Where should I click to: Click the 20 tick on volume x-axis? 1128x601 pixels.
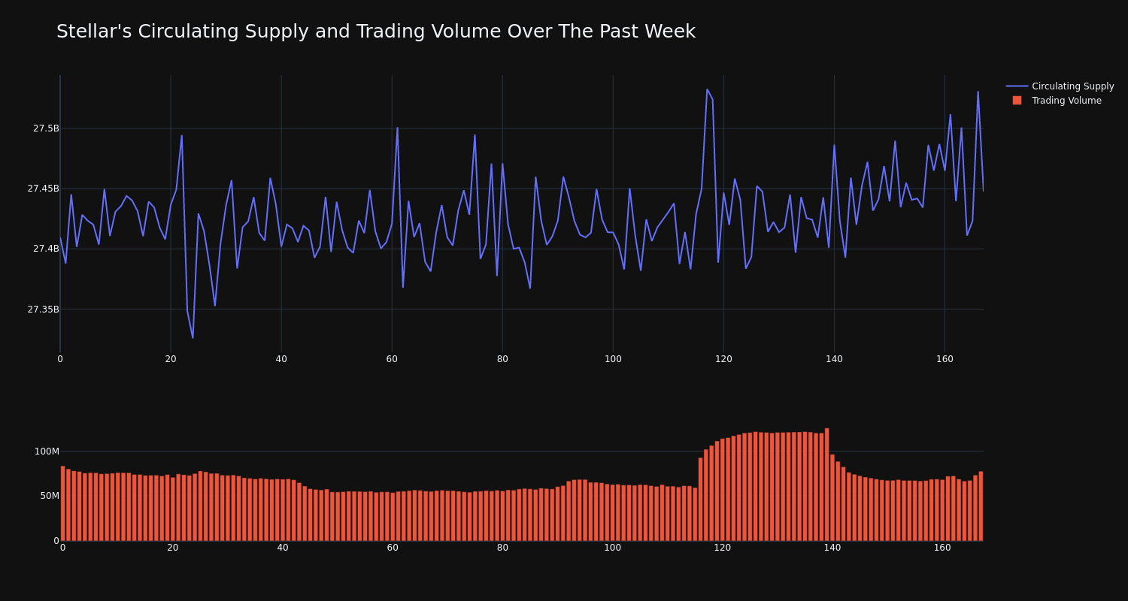(x=173, y=548)
